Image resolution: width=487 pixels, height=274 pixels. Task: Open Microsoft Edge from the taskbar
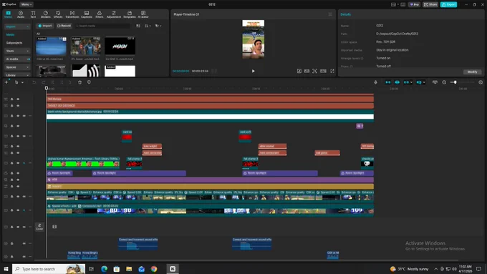[x=104, y=269]
